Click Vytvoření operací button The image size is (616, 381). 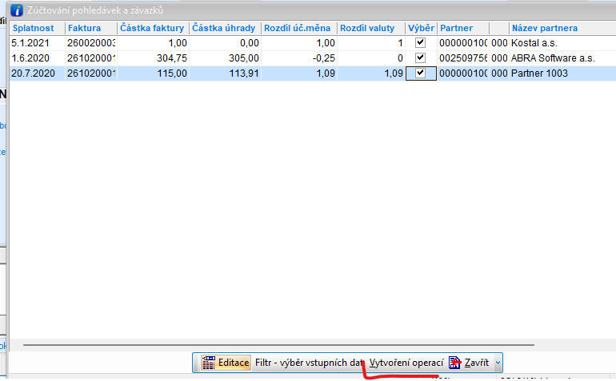406,363
